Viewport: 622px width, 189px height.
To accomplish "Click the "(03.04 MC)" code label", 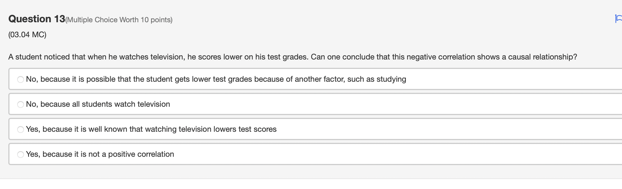I will coord(27,35).
